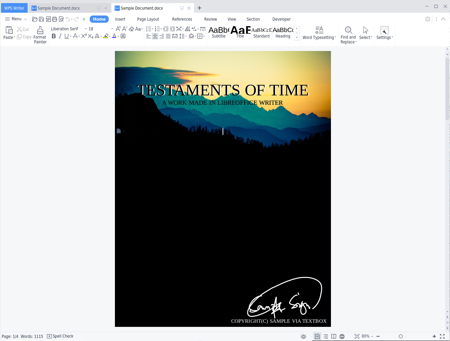Click the fit page zoom icon
Screen dimensions: 450x341
pos(357,337)
